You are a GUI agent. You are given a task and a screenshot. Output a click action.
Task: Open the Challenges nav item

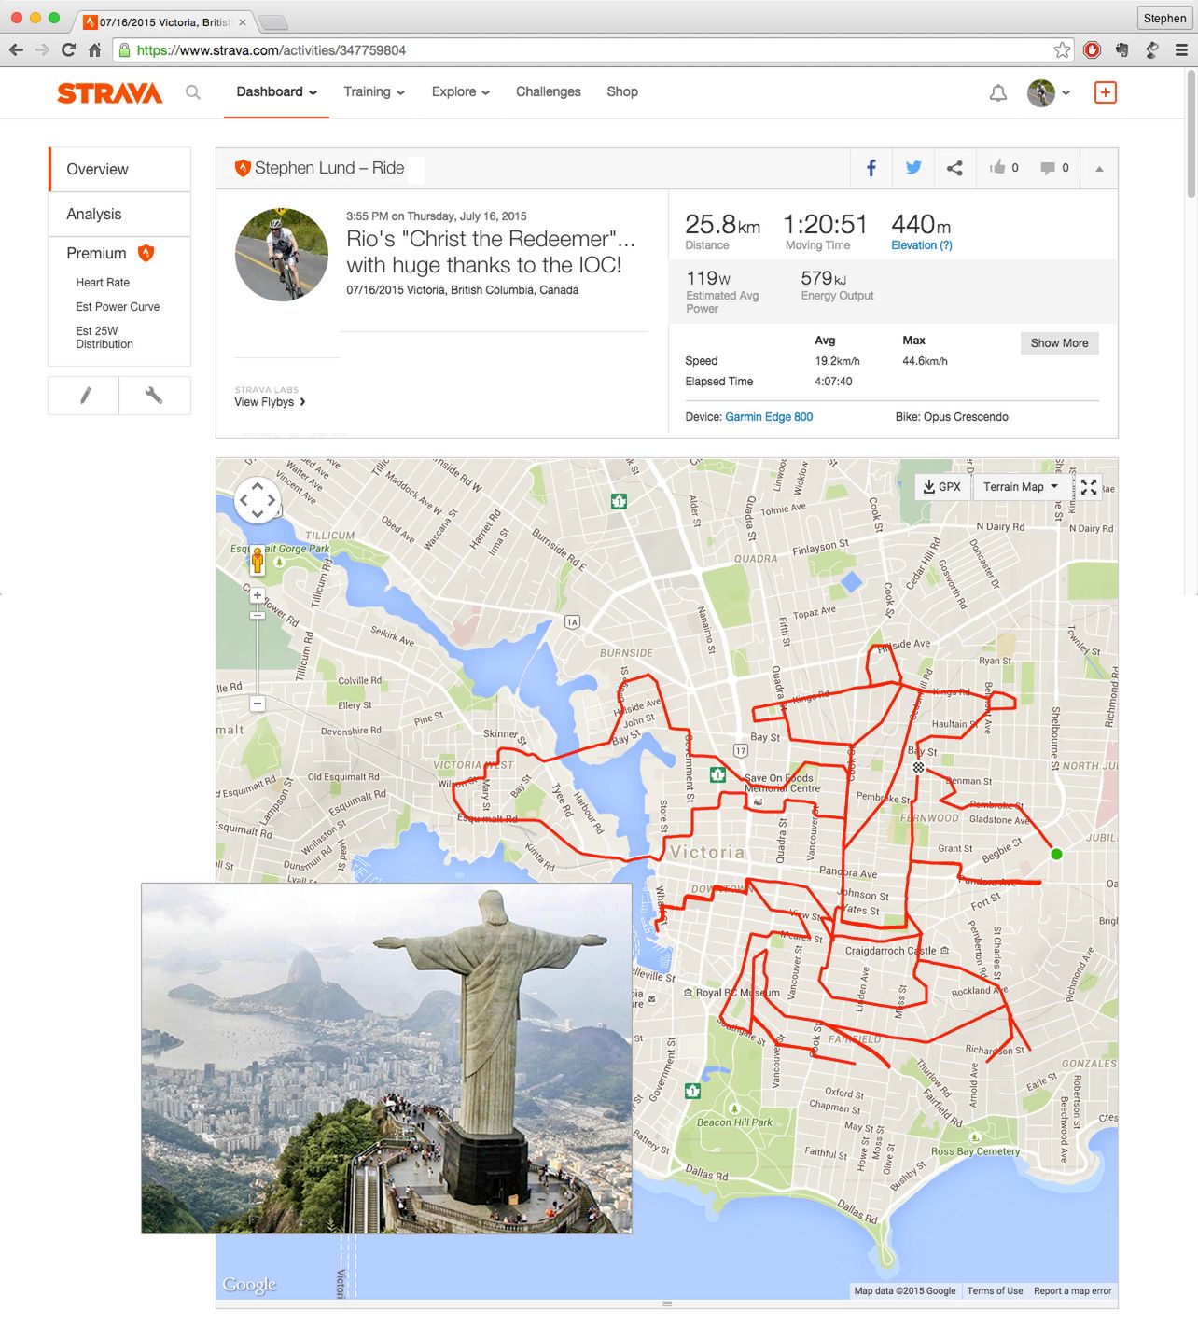(549, 91)
